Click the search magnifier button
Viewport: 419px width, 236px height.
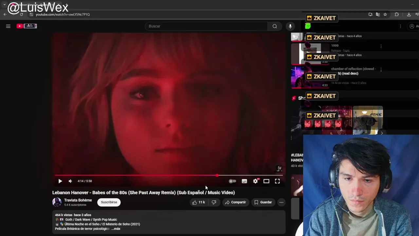coord(275,26)
